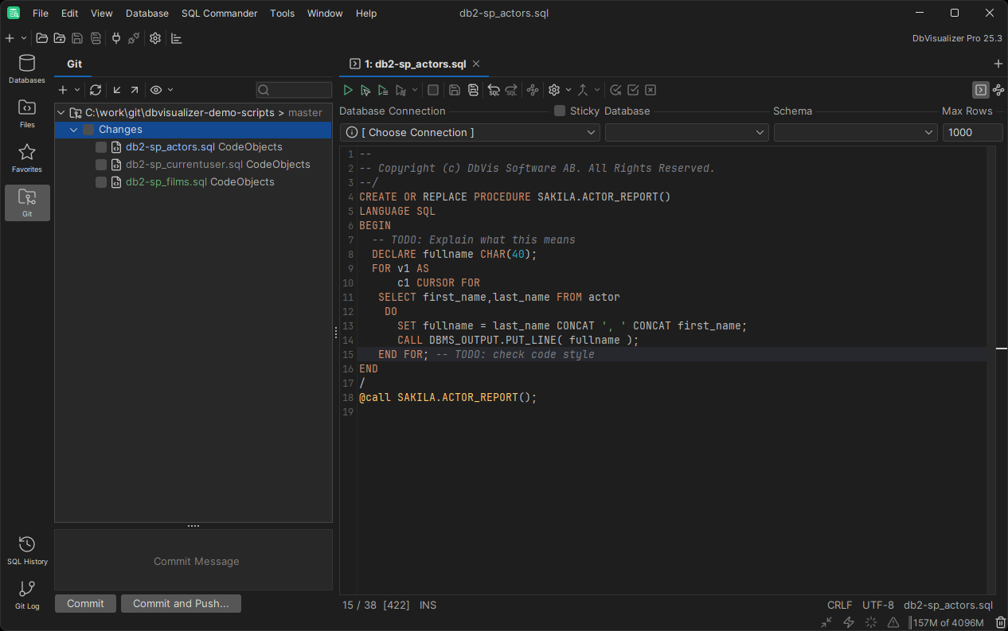Run the entire SQL script
1008x631 pixels.
tap(348, 90)
